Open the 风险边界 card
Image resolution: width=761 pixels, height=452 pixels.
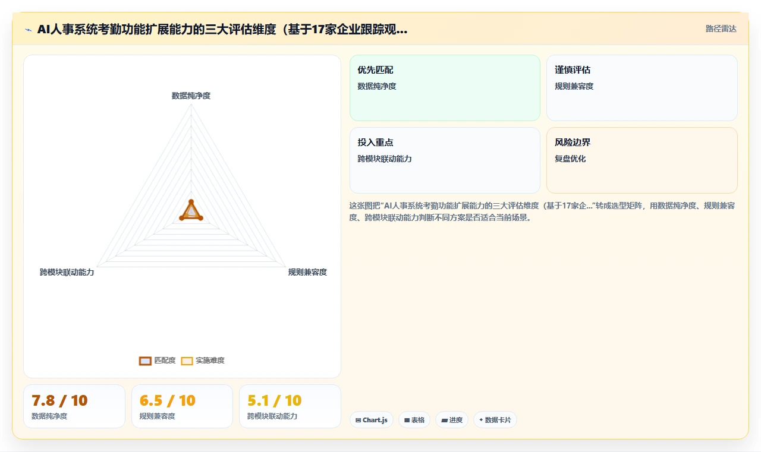[x=642, y=160]
